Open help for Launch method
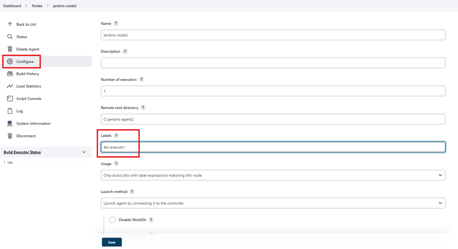The width and height of the screenshot is (458, 249). pos(132,192)
